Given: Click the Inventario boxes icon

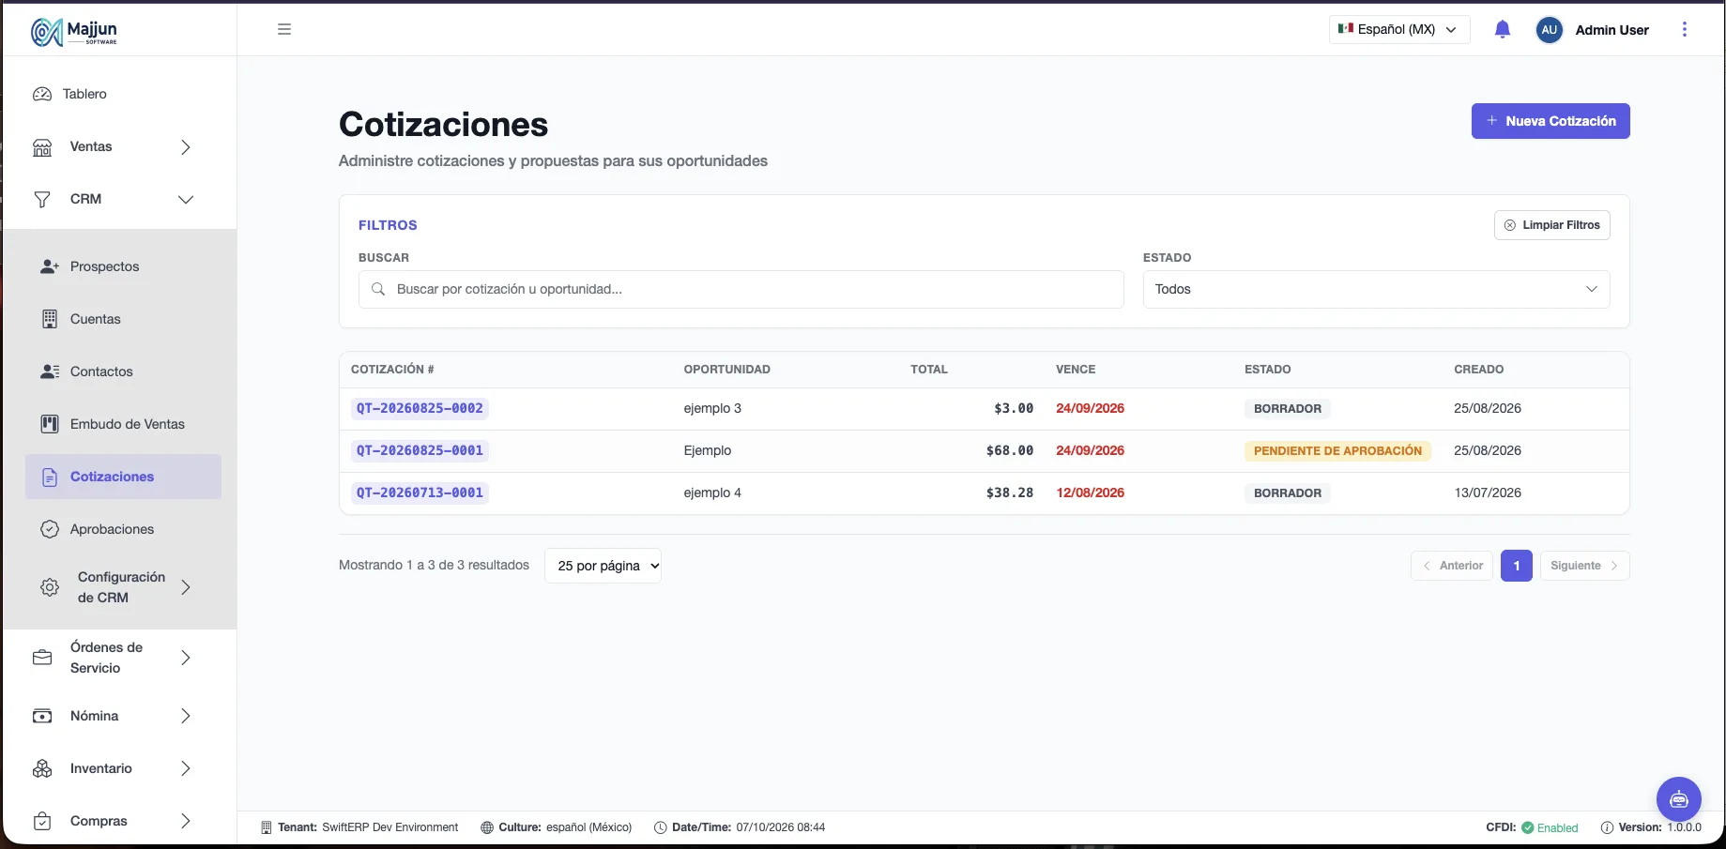Looking at the screenshot, I should 42,768.
